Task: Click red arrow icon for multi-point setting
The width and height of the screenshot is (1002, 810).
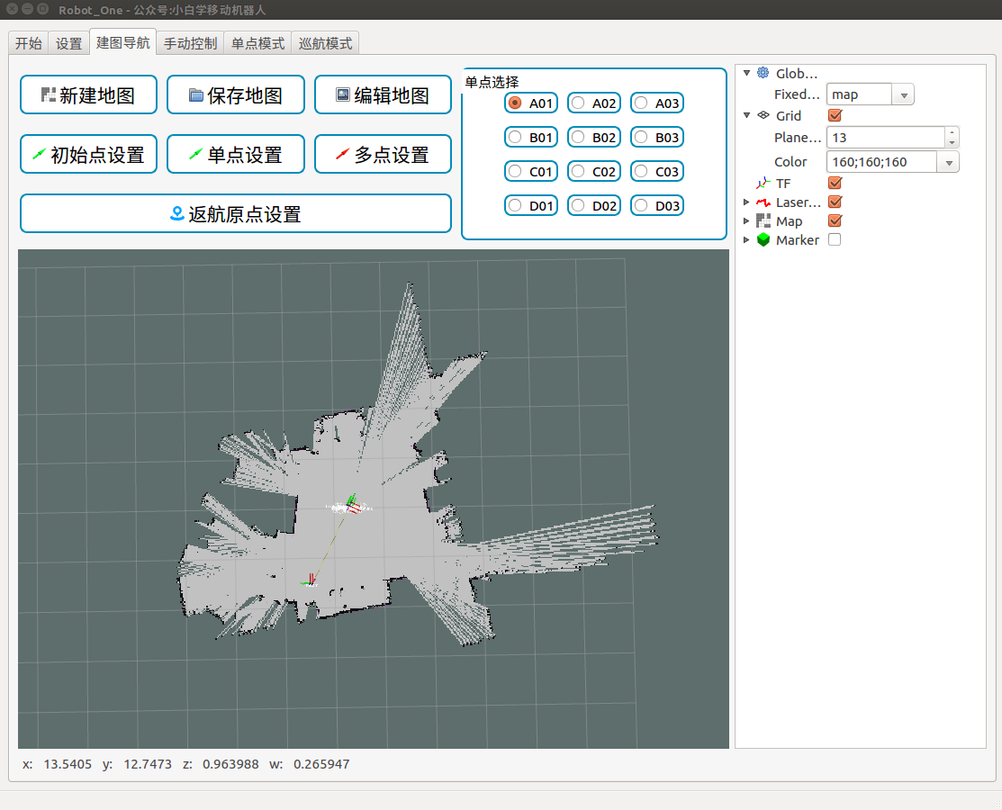Action: point(342,155)
